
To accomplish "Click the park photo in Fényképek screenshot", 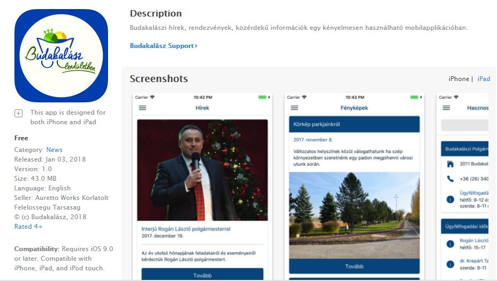I will pos(354,215).
